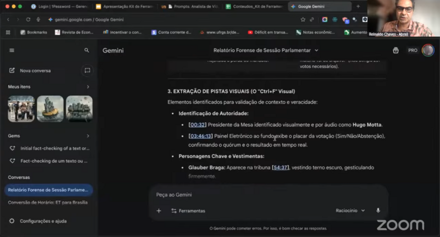The image size is (440, 237).
Task: Click the browser forward arrow
Action: (x=18, y=20)
